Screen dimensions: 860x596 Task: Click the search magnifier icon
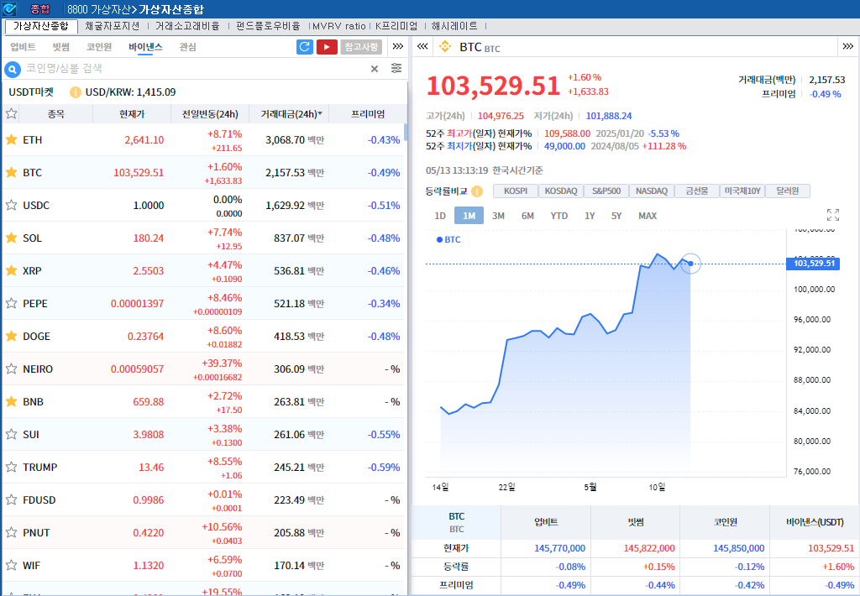pos(12,69)
